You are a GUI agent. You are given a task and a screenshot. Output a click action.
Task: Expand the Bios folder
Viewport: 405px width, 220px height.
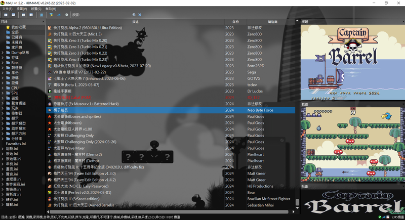[3, 63]
